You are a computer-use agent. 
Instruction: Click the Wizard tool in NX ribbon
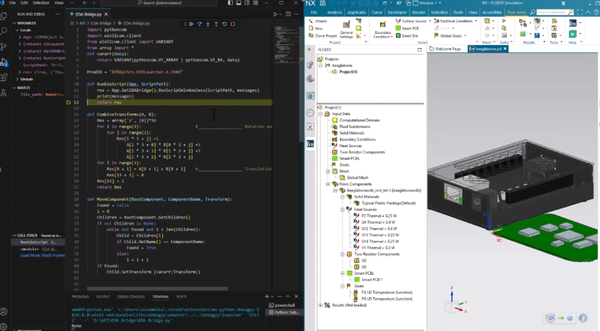[318, 21]
